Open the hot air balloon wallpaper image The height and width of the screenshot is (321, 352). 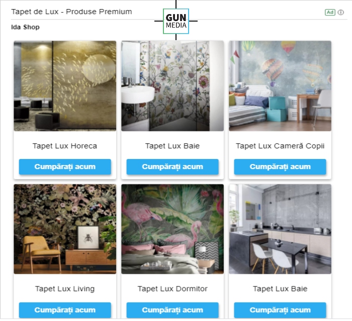point(280,86)
